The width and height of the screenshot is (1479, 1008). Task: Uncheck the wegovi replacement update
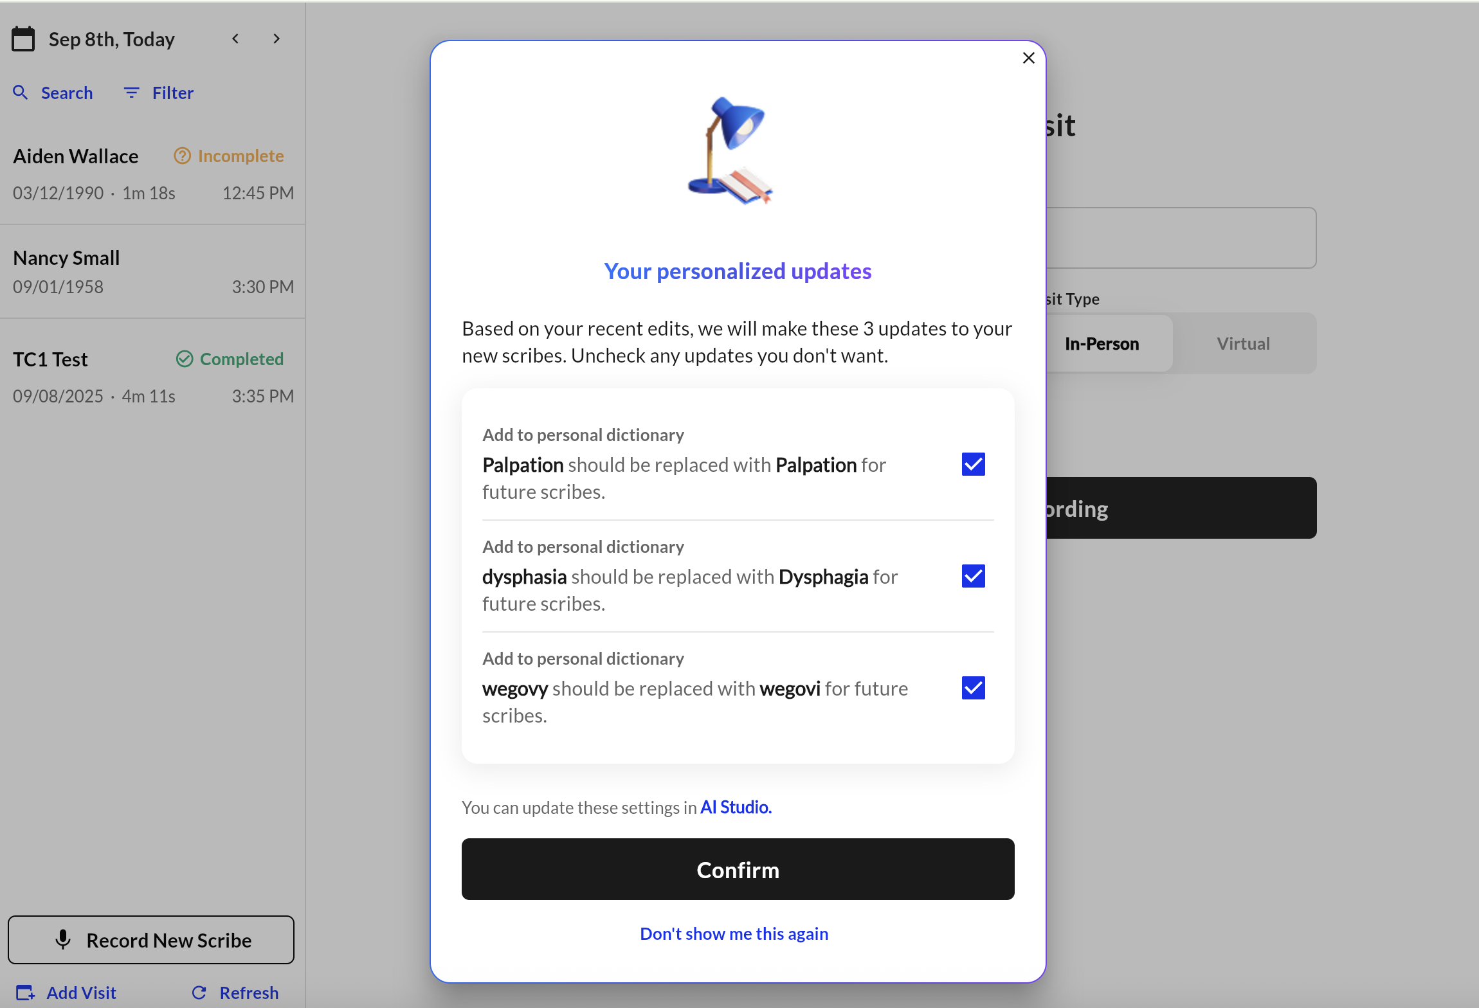coord(973,688)
